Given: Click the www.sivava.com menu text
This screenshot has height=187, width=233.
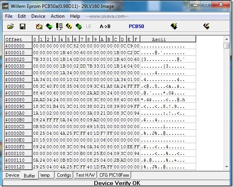Looking at the screenshot, I should tap(107, 16).
